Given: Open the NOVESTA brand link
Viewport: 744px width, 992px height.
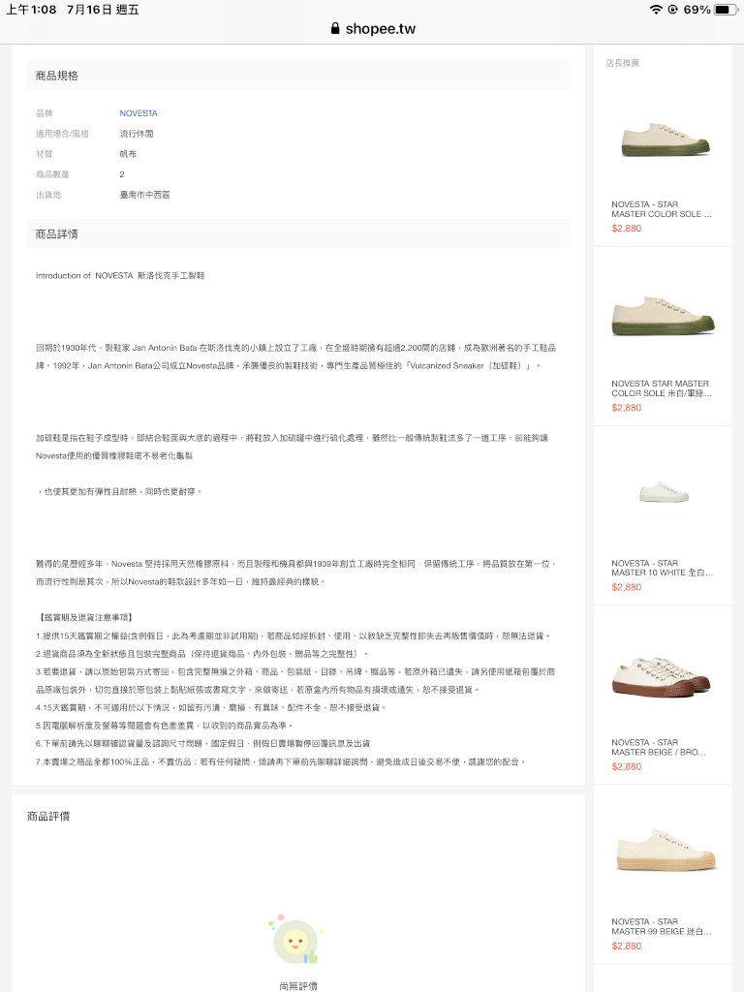Looking at the screenshot, I should coord(139,113).
